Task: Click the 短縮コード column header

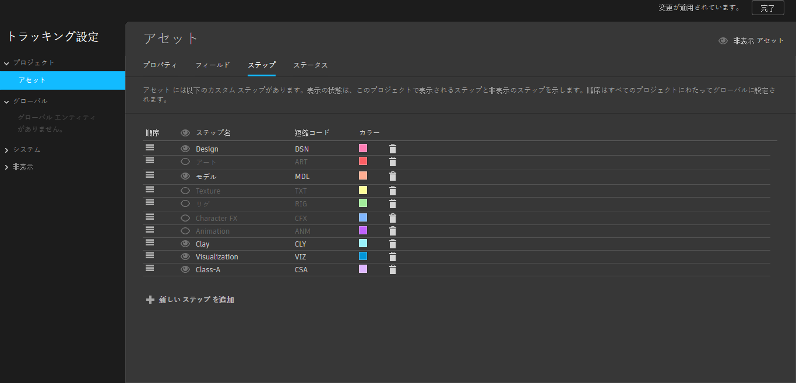Action: [312, 133]
